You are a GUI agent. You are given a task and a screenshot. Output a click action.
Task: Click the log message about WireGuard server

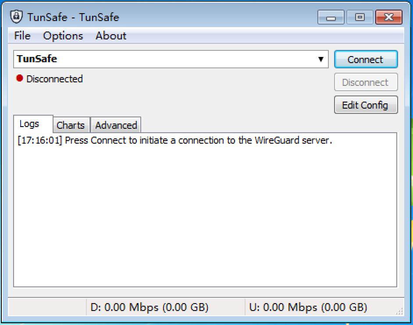(x=174, y=140)
